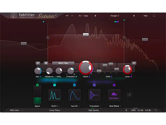Click the modulation dot beside DRIVE
The width and height of the screenshot is (166, 125).
coord(89,76)
